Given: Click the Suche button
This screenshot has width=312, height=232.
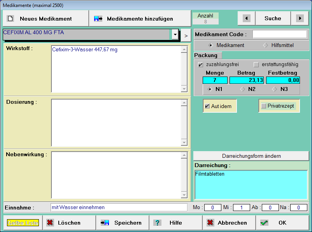Looking at the screenshot, I should pyautogui.click(x=273, y=18).
